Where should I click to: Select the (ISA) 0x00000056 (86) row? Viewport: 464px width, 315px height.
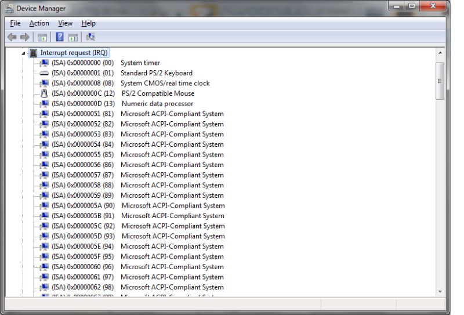137,165
